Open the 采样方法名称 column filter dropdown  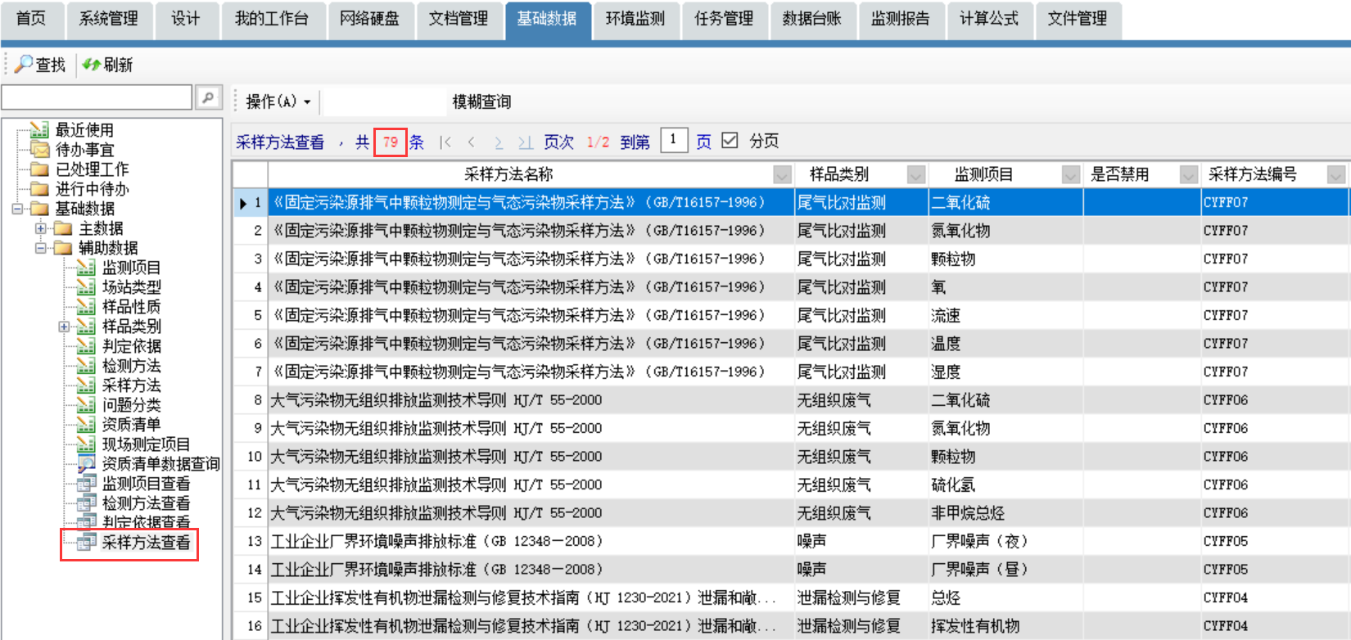(782, 174)
